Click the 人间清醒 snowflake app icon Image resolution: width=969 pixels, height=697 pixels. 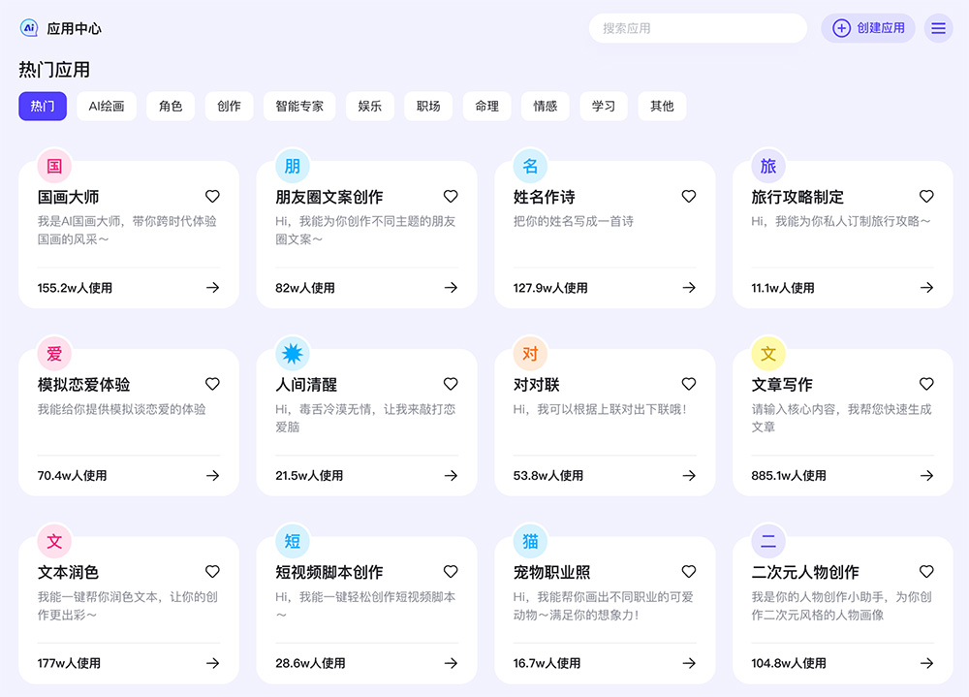(x=292, y=354)
